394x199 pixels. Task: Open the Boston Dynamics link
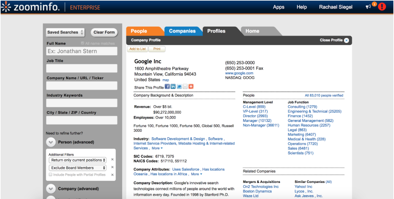click(x=257, y=191)
